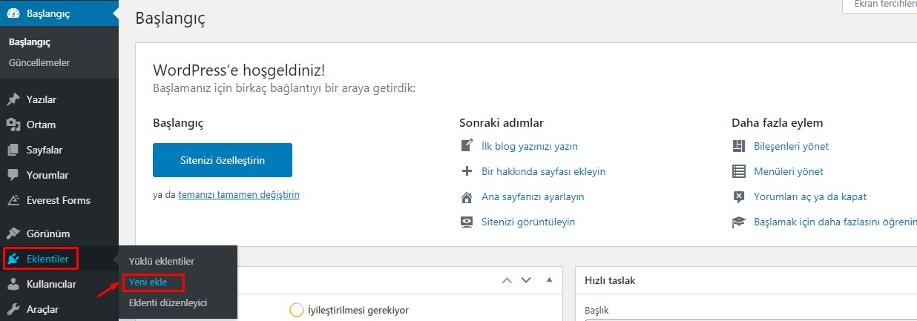Click the Everest Forms mountain icon

(13, 200)
